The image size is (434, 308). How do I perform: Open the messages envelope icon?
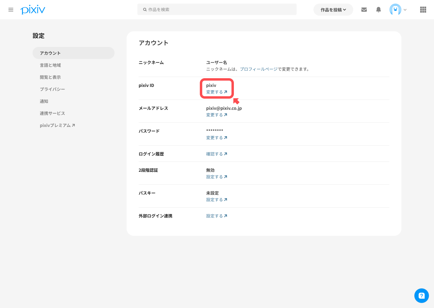(364, 10)
